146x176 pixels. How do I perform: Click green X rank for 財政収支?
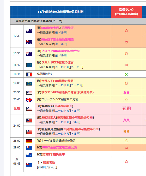click(126, 74)
